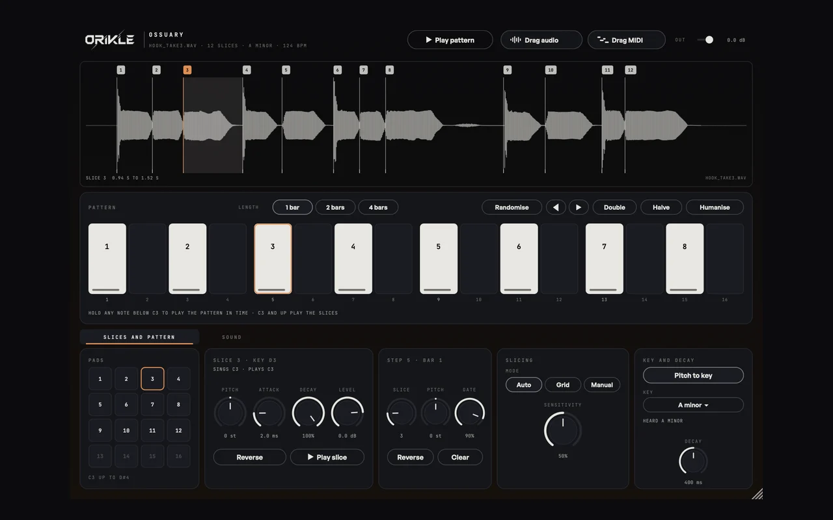Set pattern length to 2 bars
The width and height of the screenshot is (833, 520).
(x=335, y=207)
